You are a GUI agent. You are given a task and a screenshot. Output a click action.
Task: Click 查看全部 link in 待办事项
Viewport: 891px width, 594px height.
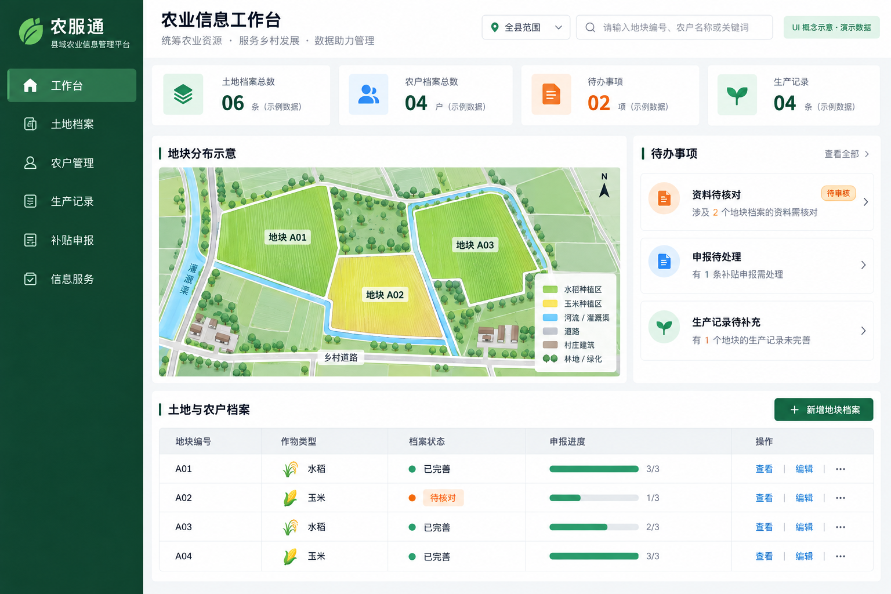tap(847, 154)
